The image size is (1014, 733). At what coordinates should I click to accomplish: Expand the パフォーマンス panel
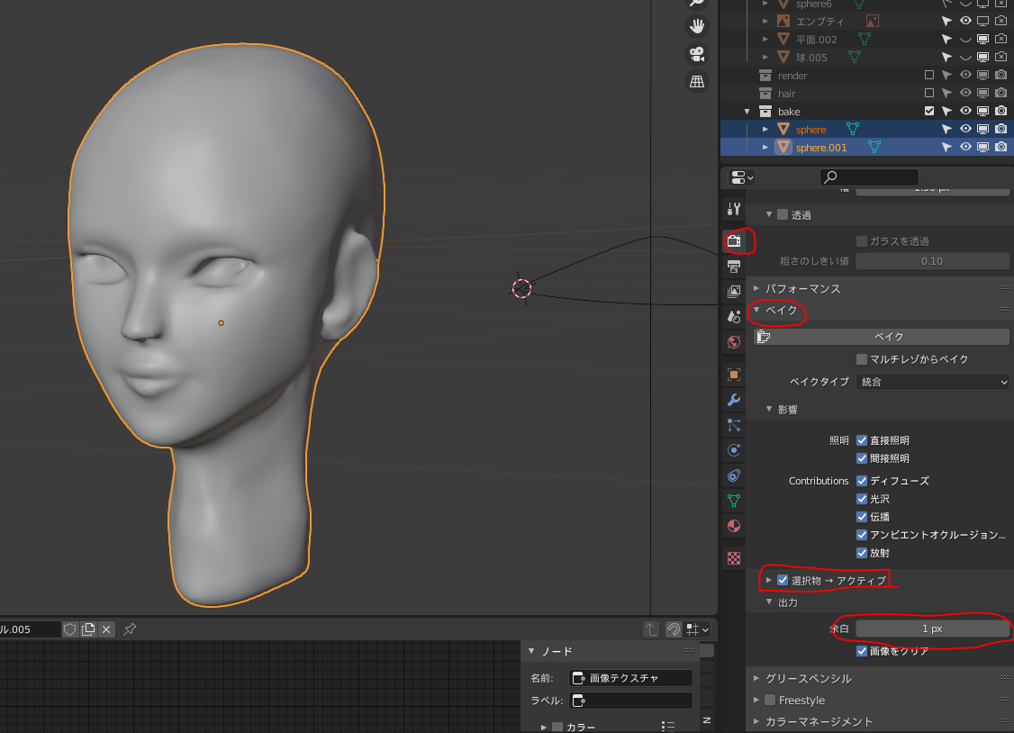pos(802,289)
